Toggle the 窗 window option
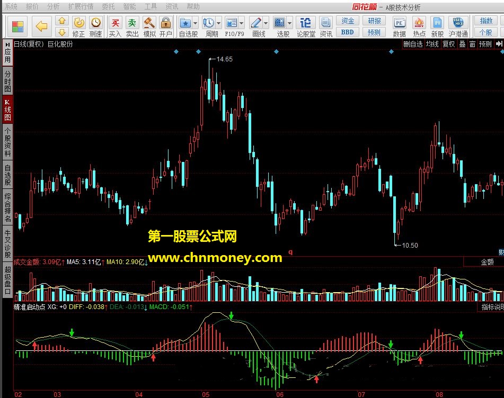 473,44
